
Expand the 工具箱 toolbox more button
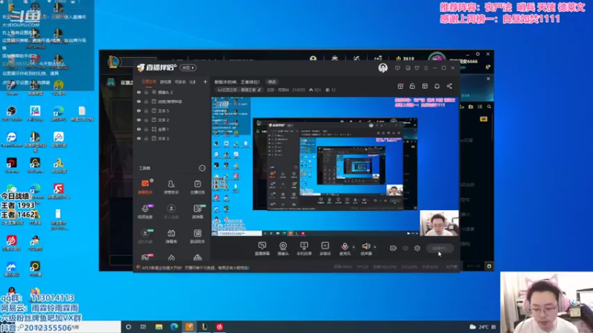point(202,168)
